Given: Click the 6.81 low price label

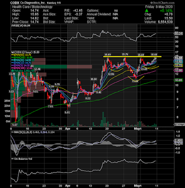Looking at the screenshot, I should pos(67,112).
